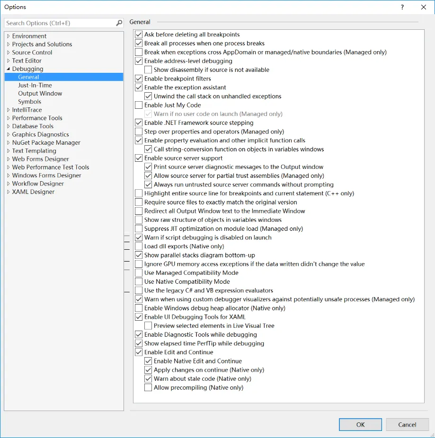Check Redirect all Output Window text

click(139, 211)
